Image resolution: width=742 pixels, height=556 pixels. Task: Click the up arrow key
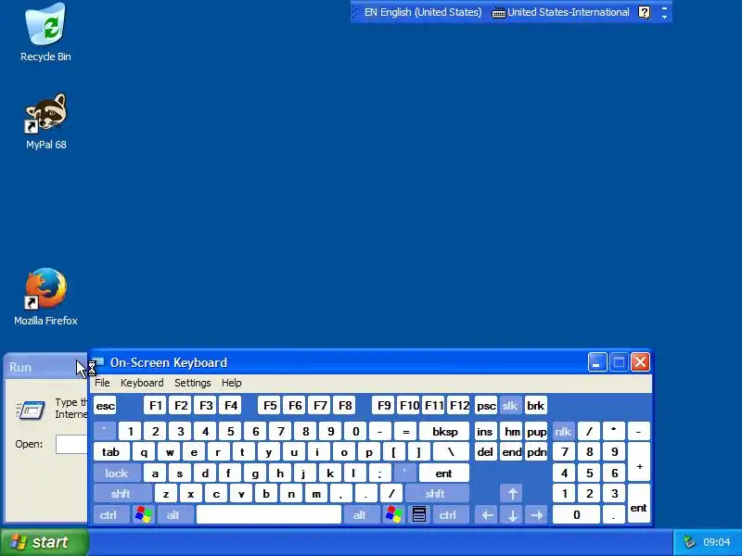click(x=512, y=494)
